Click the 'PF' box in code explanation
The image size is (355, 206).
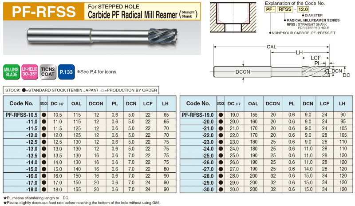[269, 8]
